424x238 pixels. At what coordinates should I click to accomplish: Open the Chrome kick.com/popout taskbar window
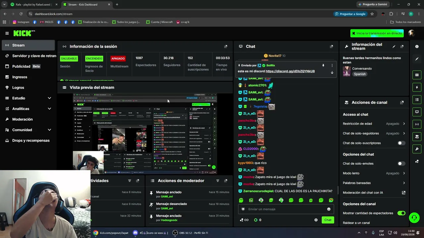coord(111,233)
